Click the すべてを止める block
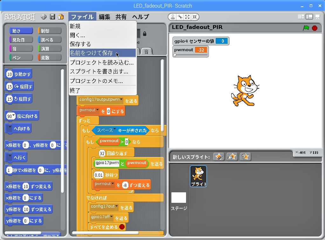Viewport: 325px width, 240px height. (107, 227)
